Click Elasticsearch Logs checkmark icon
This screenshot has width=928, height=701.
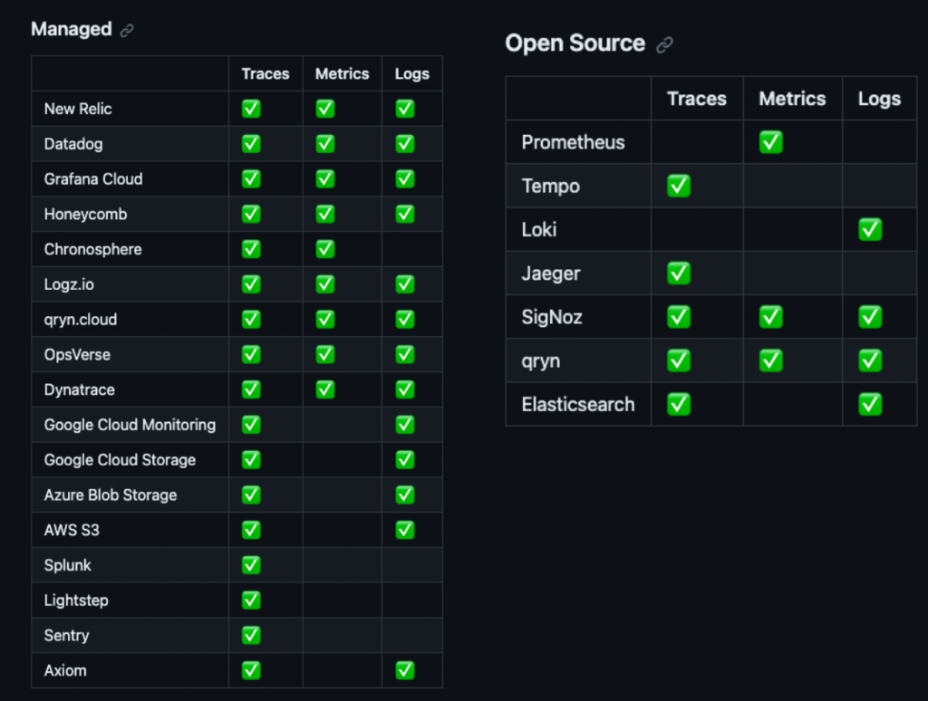click(x=870, y=405)
